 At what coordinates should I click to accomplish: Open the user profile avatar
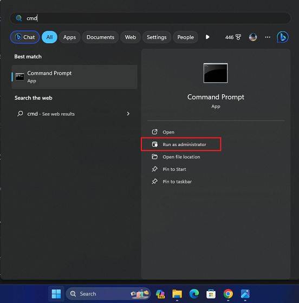(x=253, y=37)
